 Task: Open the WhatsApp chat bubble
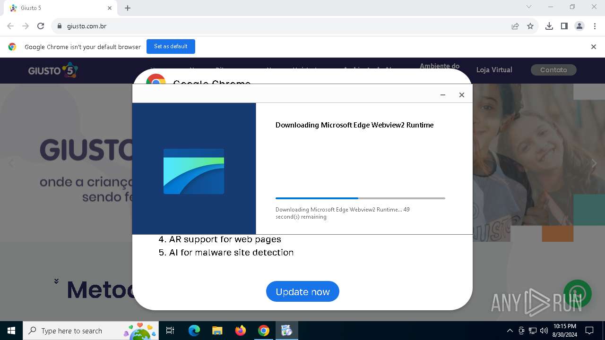pos(578,294)
